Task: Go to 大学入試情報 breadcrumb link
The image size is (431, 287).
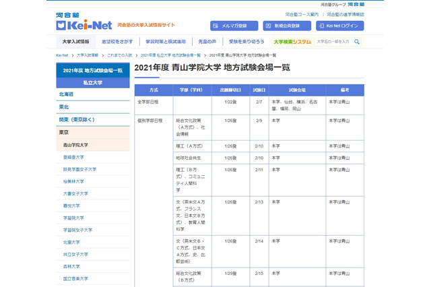Action: (88, 55)
